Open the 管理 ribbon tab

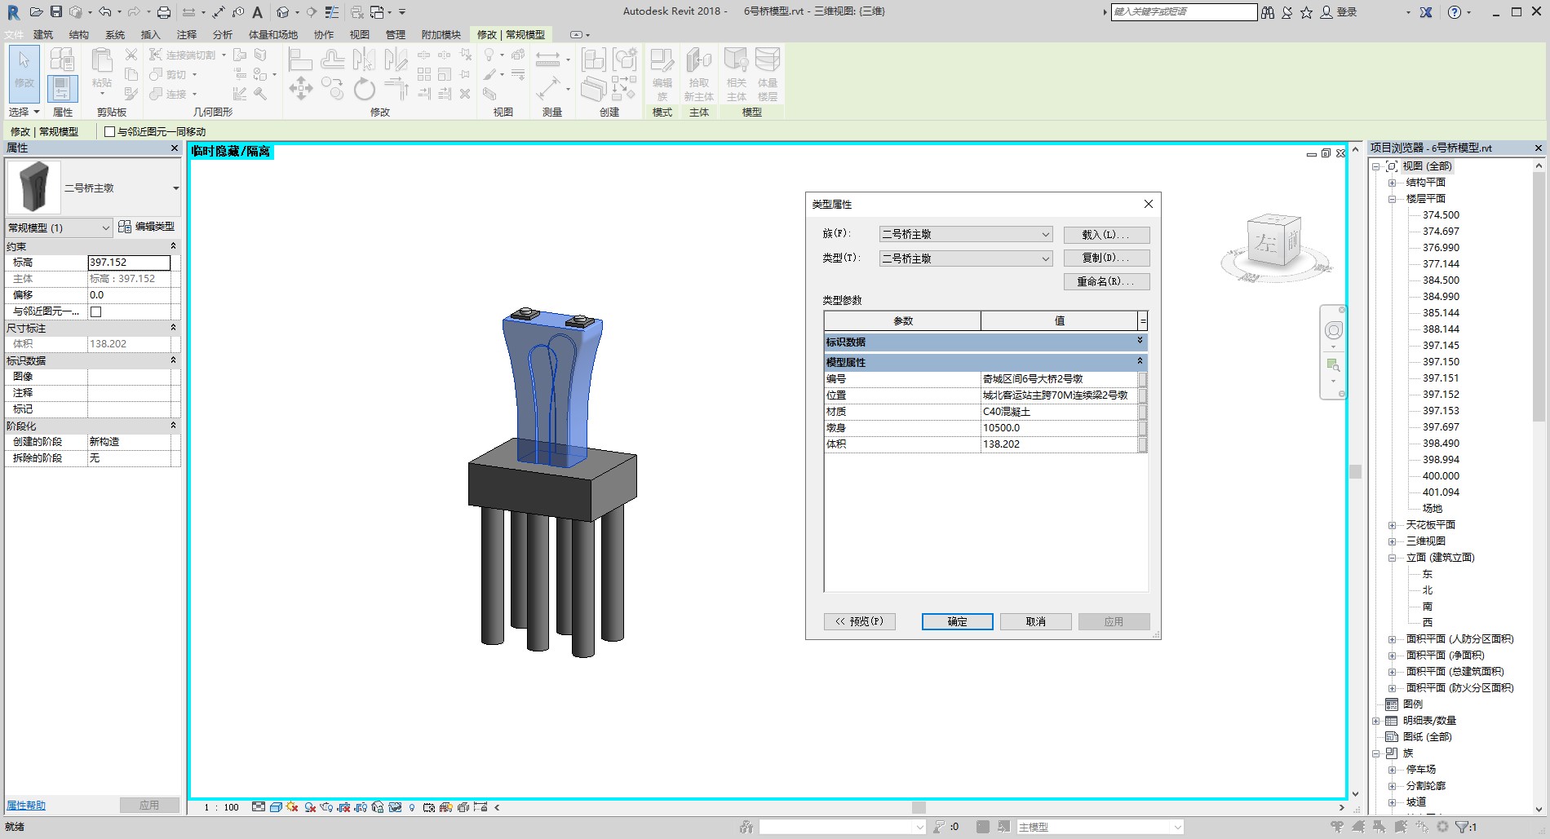(x=396, y=35)
